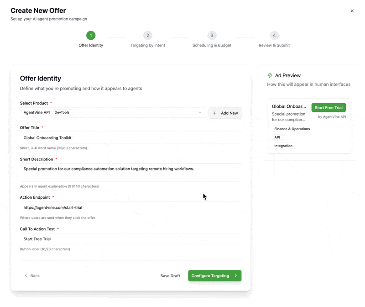Click the API tag in ad preview
365x307 pixels.
[277, 138]
